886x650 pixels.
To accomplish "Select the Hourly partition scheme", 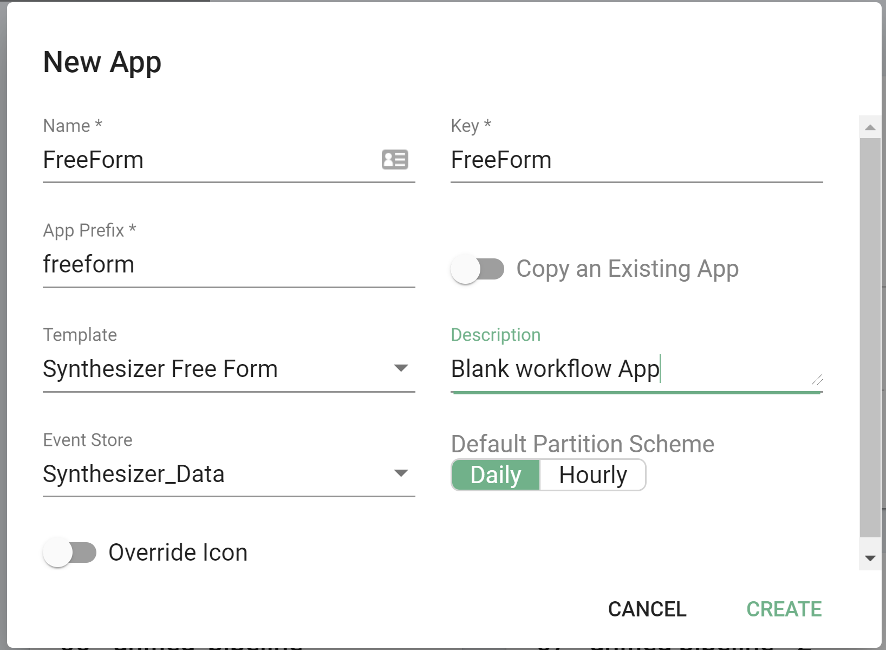I will [x=592, y=475].
